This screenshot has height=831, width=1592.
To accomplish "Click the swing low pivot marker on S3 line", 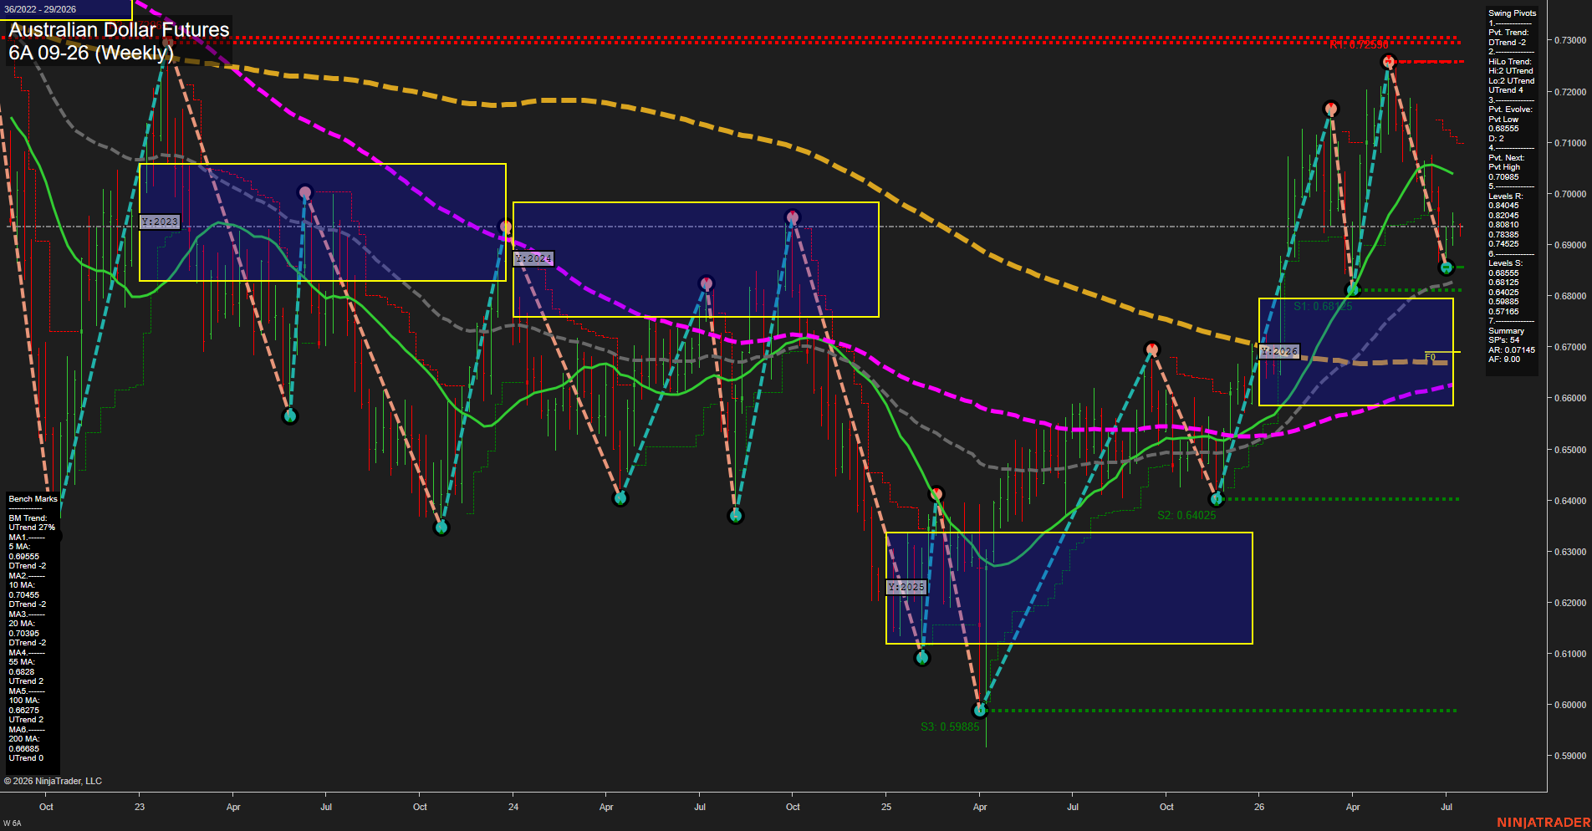I will [980, 711].
